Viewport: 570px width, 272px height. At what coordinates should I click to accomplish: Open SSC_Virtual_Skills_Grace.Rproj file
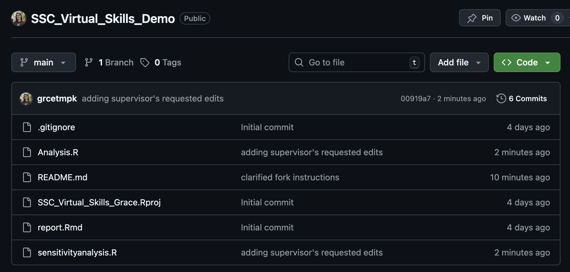click(99, 202)
